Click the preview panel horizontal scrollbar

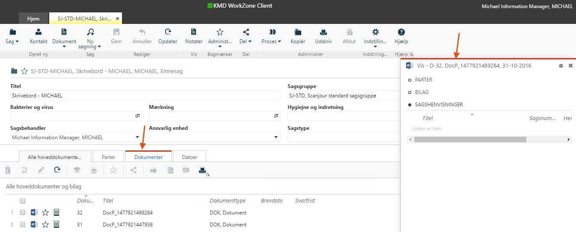469,140
